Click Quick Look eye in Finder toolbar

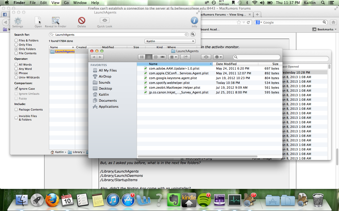206,57
